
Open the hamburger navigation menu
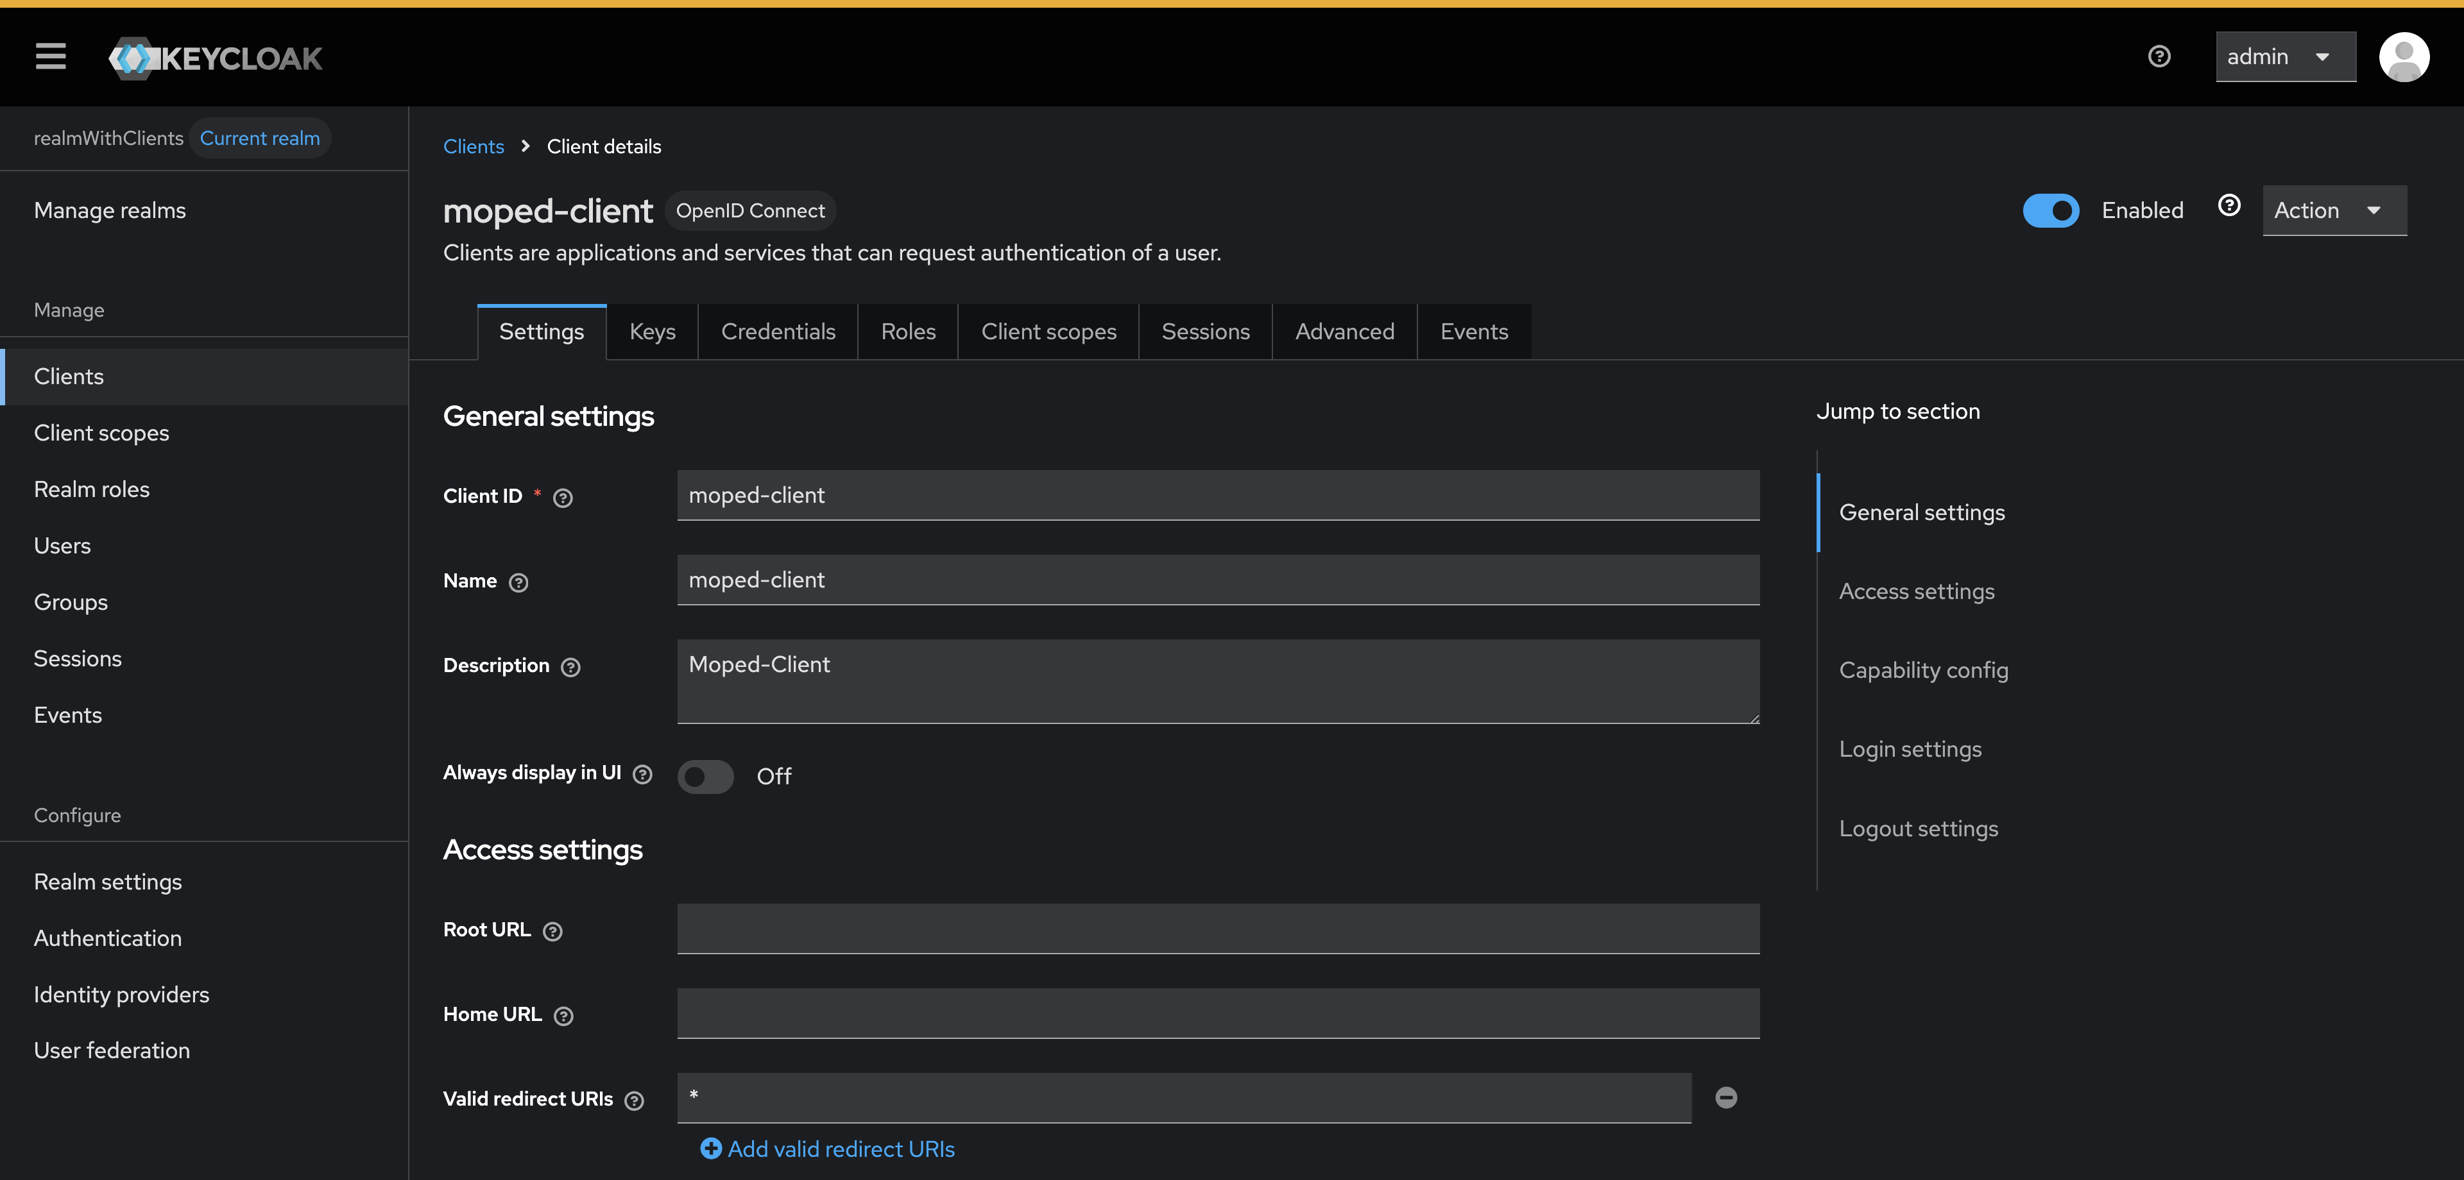pos(51,56)
